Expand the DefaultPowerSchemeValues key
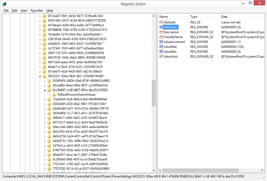 point(50,95)
